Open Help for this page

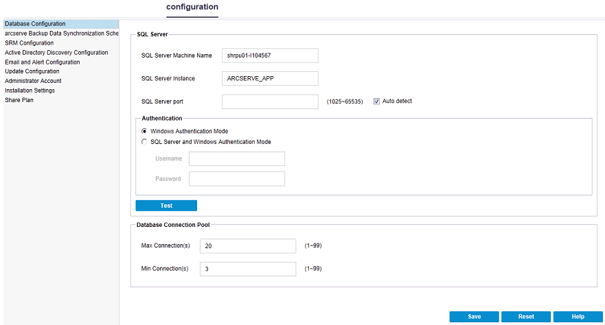click(578, 317)
